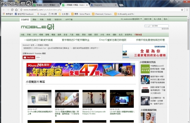This screenshot has height=123, width=190.
Task: Open the Chemical / Consumer bookmark
Action: coord(102,14)
